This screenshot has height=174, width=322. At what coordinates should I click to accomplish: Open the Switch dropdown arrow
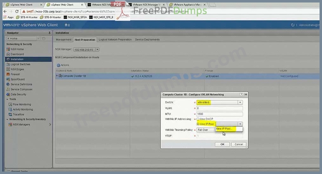point(240,102)
